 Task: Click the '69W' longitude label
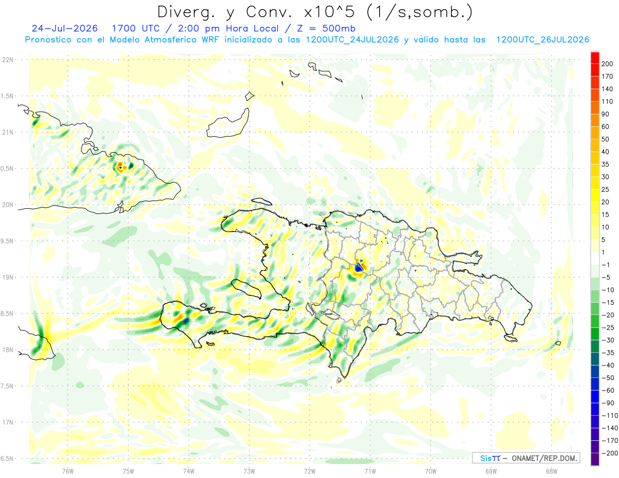491,471
